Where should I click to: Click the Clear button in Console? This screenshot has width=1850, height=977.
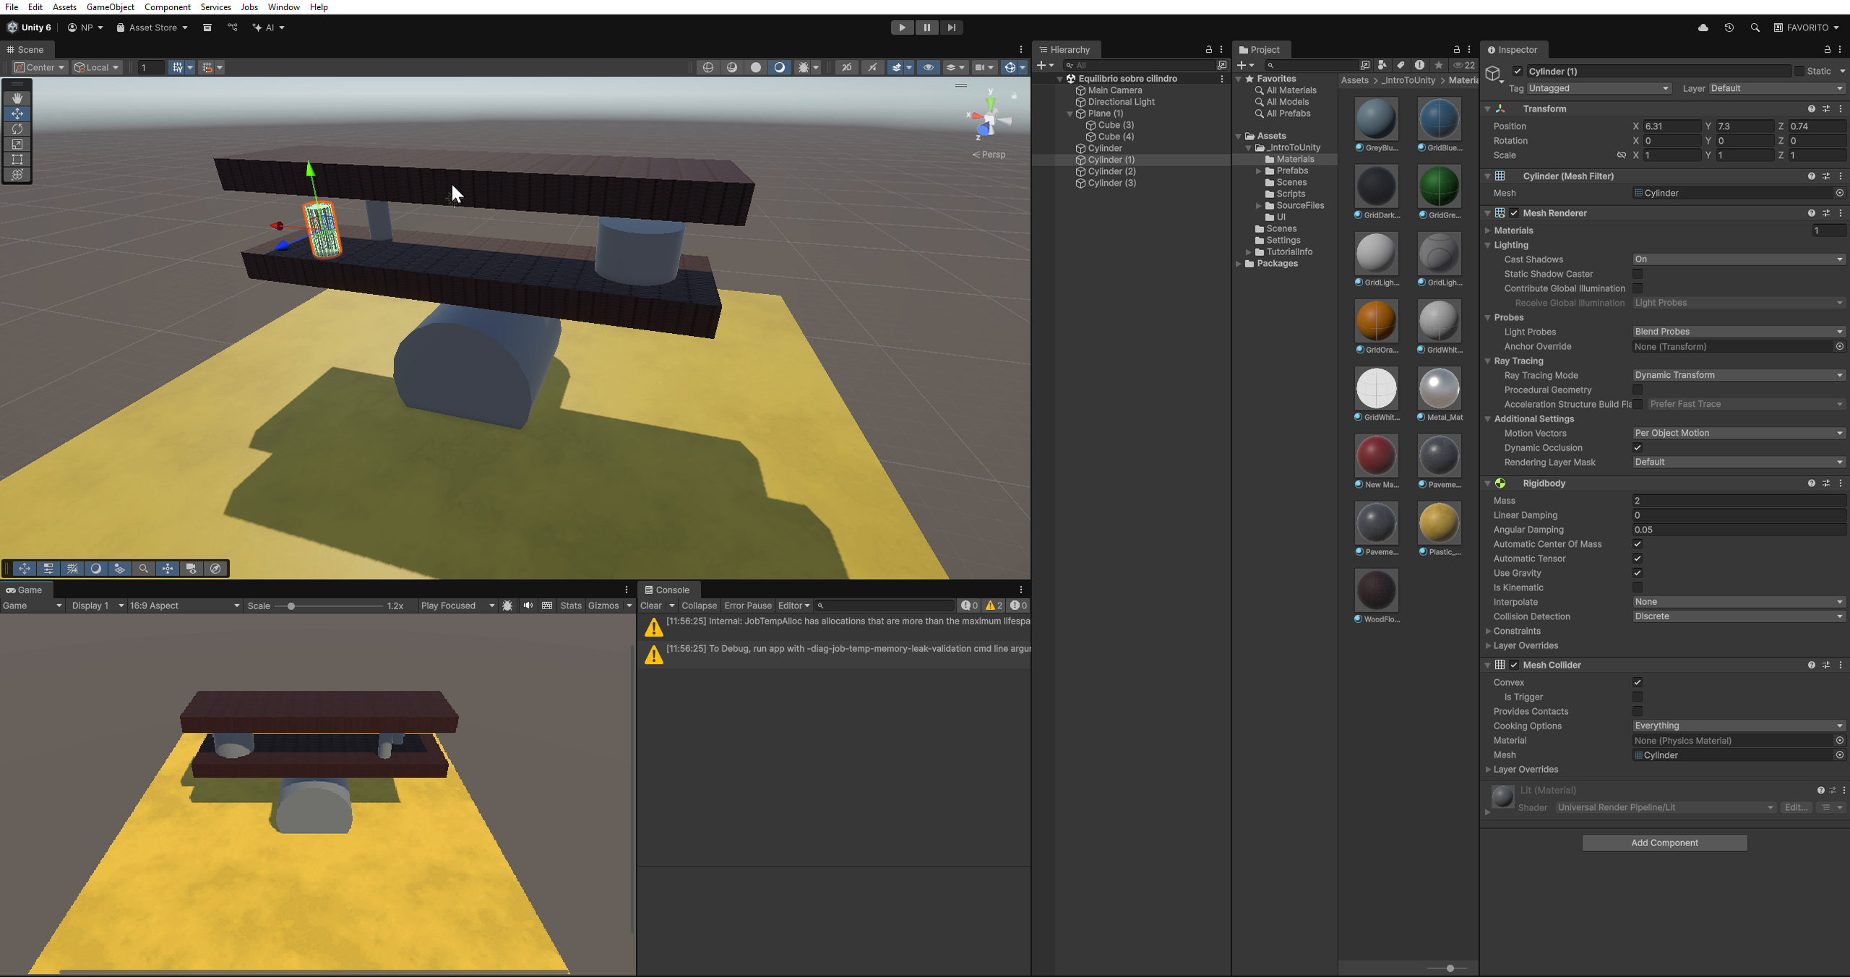650,606
